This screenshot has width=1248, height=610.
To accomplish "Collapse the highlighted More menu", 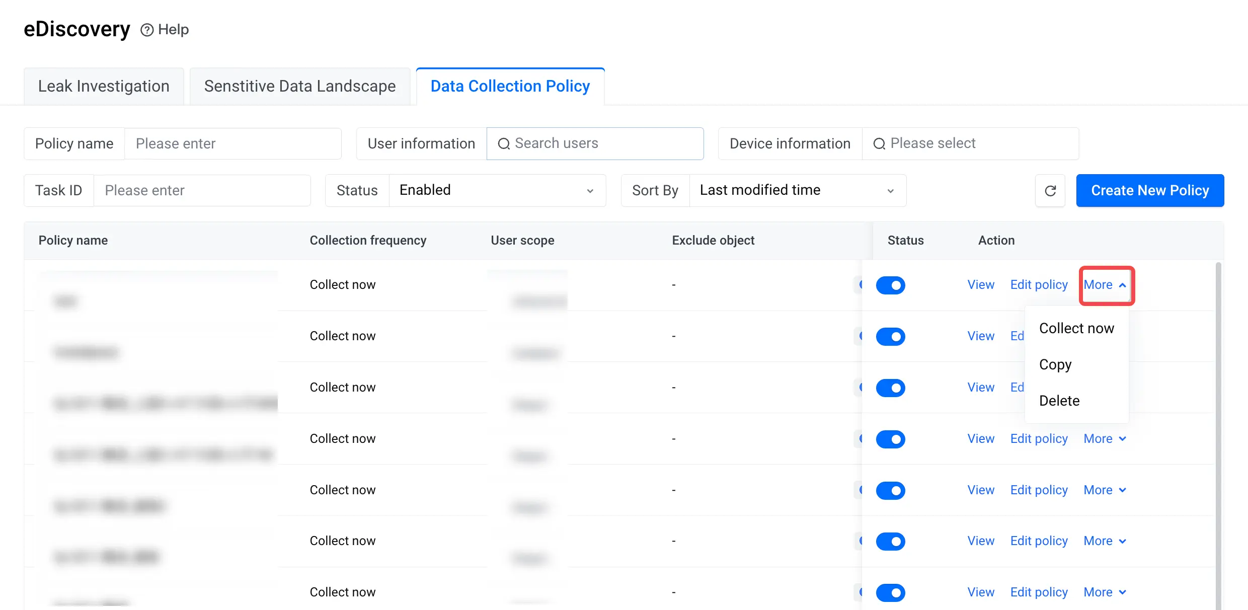I will [1106, 285].
